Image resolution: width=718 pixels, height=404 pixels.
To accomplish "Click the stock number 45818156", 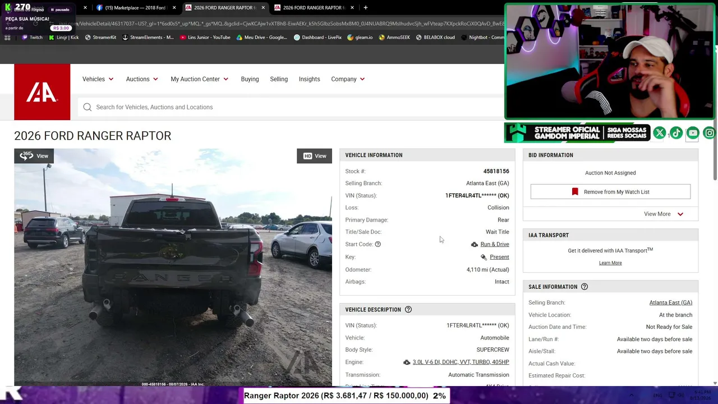I will pyautogui.click(x=496, y=171).
